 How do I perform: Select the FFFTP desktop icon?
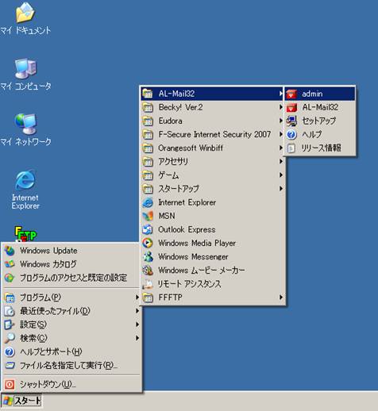(25, 234)
